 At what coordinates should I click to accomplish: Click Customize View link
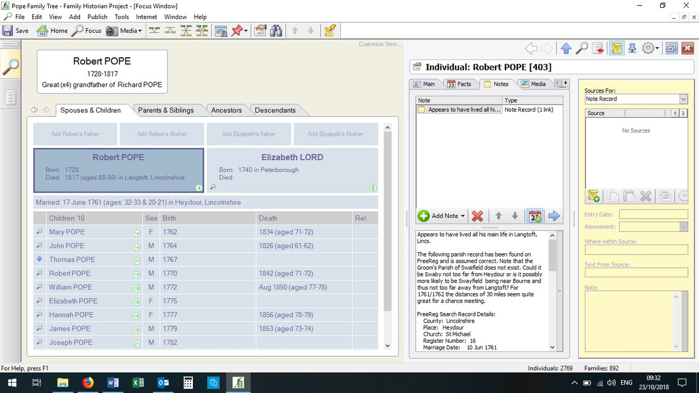(x=379, y=44)
